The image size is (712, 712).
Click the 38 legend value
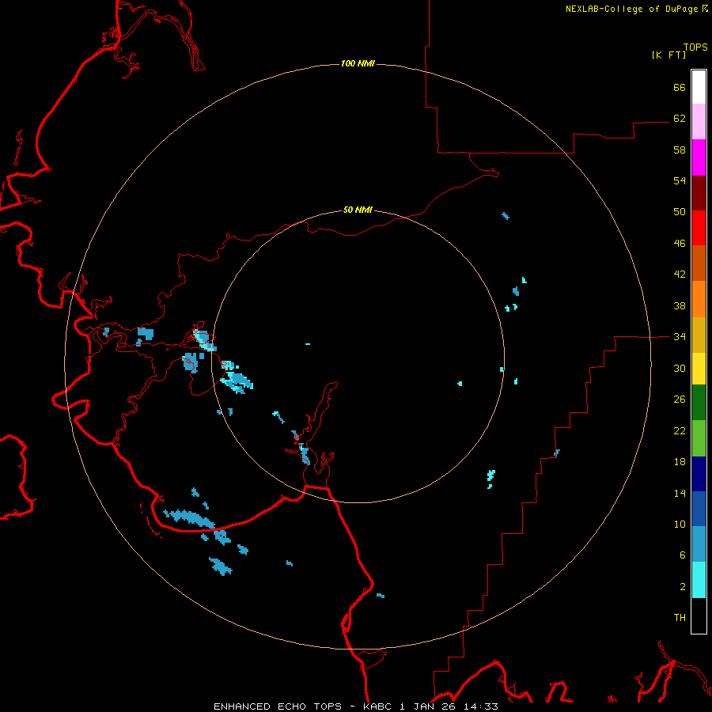680,306
